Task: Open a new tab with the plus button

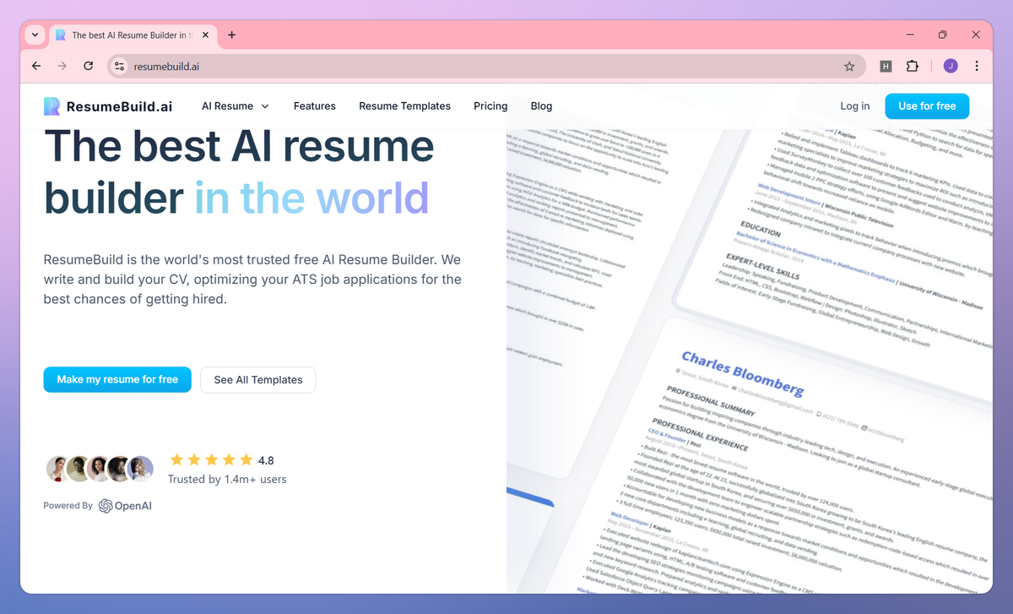Action: click(x=231, y=35)
